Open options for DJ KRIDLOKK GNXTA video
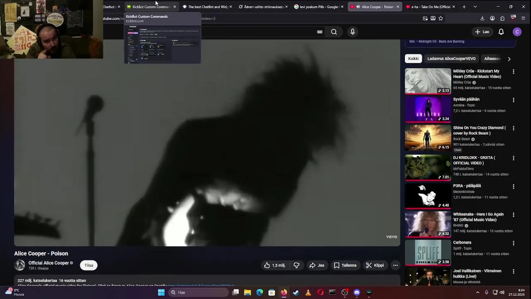531x299 pixels. [514, 158]
